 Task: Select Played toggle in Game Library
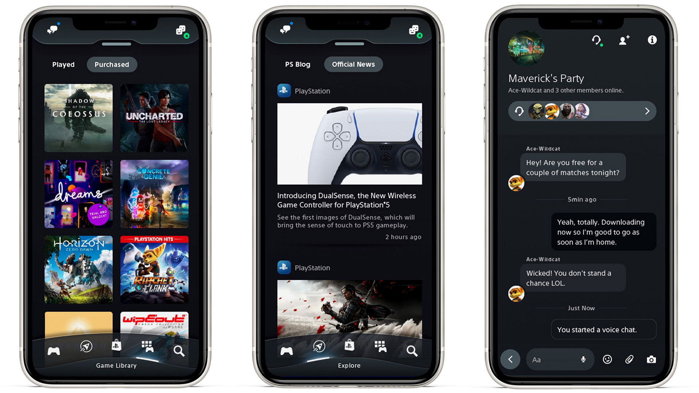click(63, 64)
